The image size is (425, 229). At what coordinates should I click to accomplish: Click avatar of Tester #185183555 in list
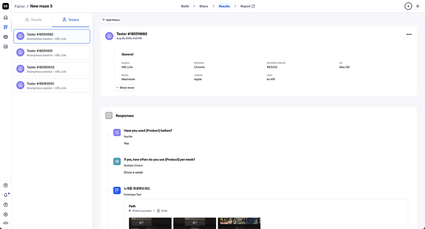[20, 86]
